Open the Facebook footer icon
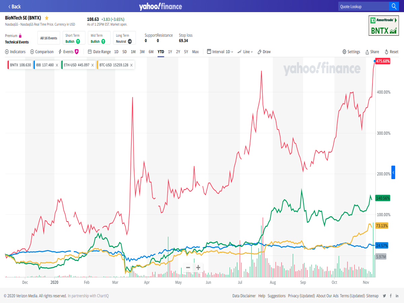The width and height of the screenshot is (404, 303). pyautogui.click(x=391, y=296)
